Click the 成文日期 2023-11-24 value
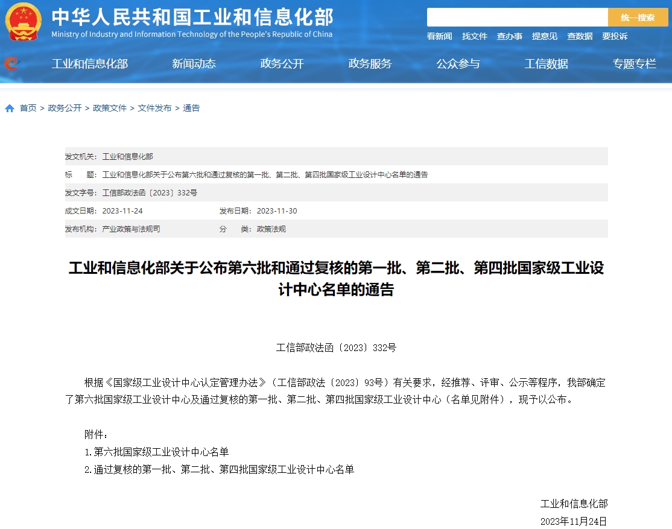Viewport: 672px width, 529px height. (122, 211)
